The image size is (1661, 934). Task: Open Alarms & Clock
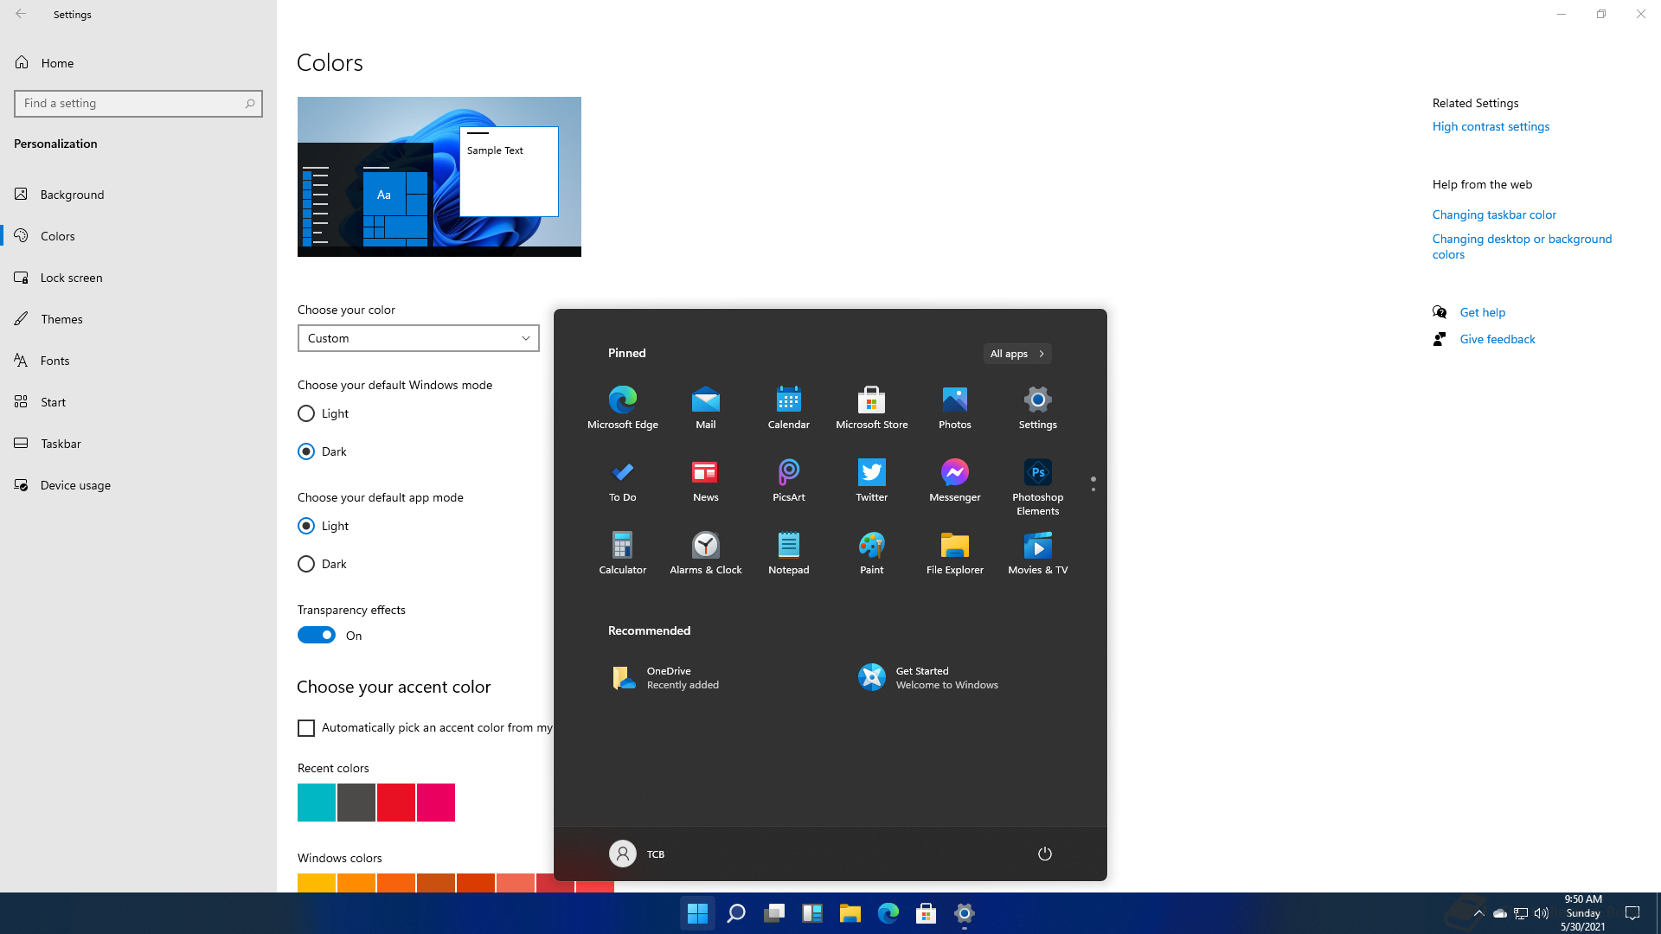point(705,553)
